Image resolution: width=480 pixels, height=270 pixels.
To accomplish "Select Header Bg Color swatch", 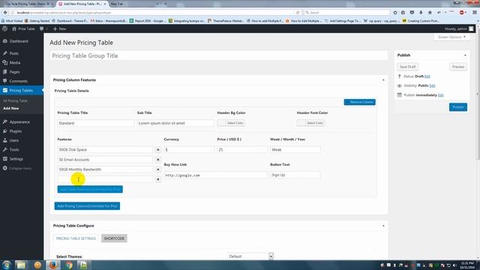I will pyautogui.click(x=231, y=123).
